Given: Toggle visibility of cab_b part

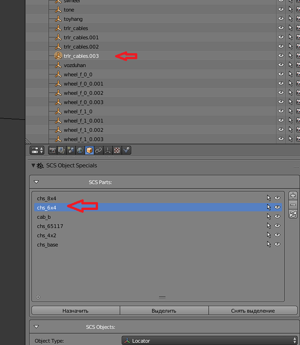Looking at the screenshot, I should click(x=277, y=216).
